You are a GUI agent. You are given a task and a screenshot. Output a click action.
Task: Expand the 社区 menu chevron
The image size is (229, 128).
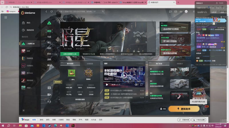pos(52,54)
